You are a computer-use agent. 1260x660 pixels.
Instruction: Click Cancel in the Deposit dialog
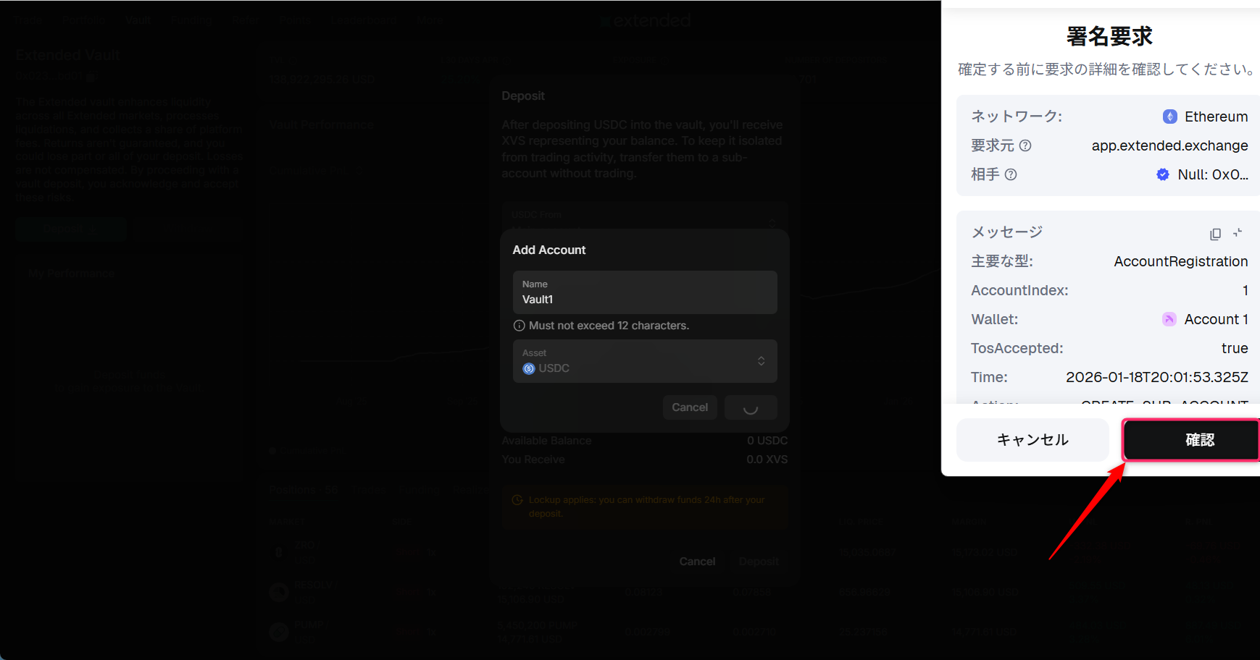coord(696,562)
